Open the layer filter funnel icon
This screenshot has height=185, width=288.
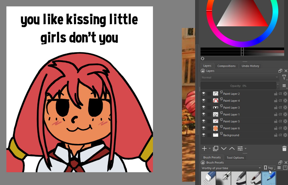[284, 77]
